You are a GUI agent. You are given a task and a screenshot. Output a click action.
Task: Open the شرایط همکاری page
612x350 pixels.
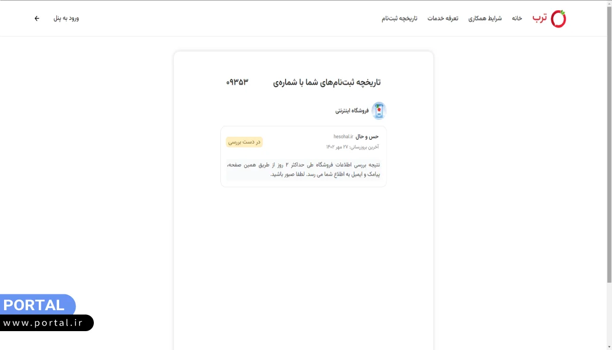click(484, 18)
